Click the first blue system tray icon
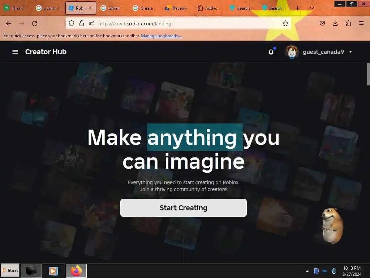370x278 pixels. coord(316,271)
